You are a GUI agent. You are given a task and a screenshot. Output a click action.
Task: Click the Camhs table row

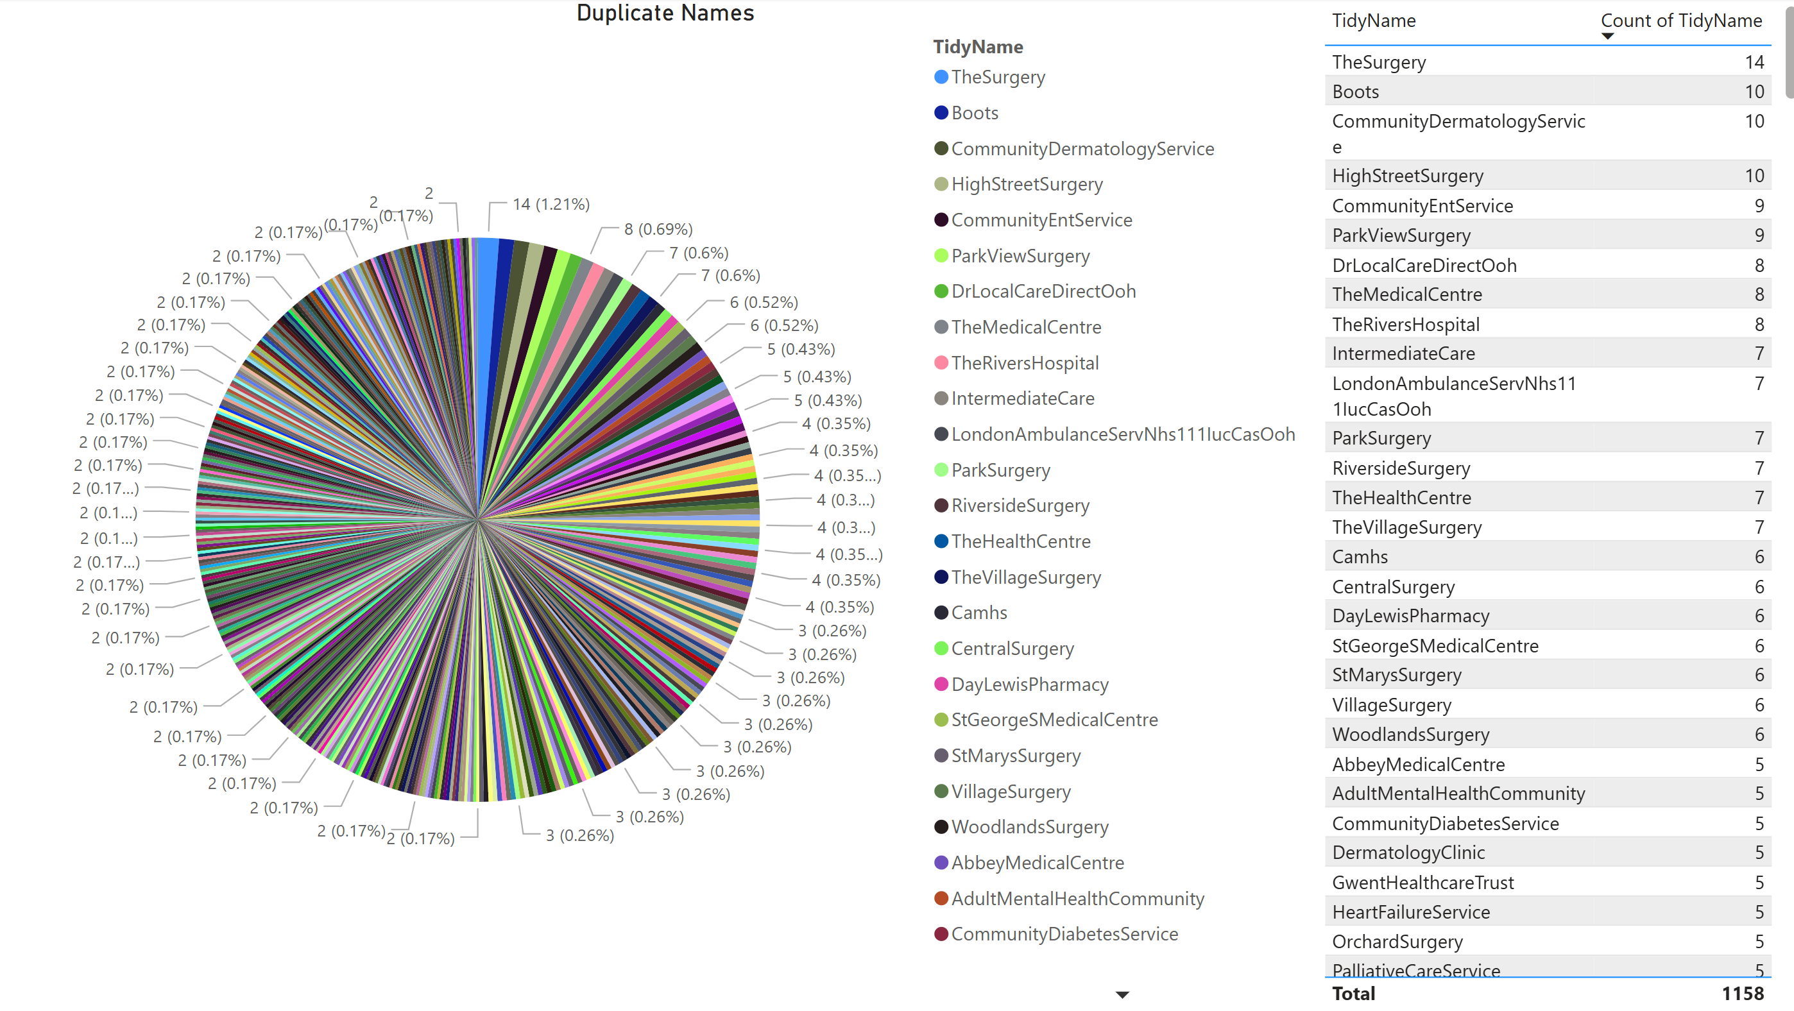point(1548,557)
